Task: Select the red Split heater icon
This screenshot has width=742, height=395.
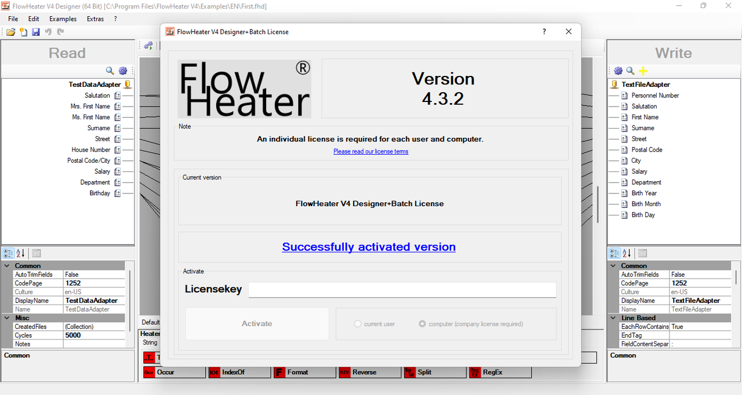Action: tap(410, 372)
